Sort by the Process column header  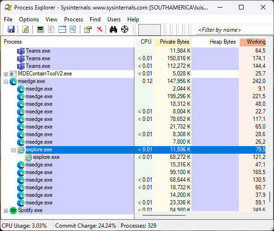point(67,42)
